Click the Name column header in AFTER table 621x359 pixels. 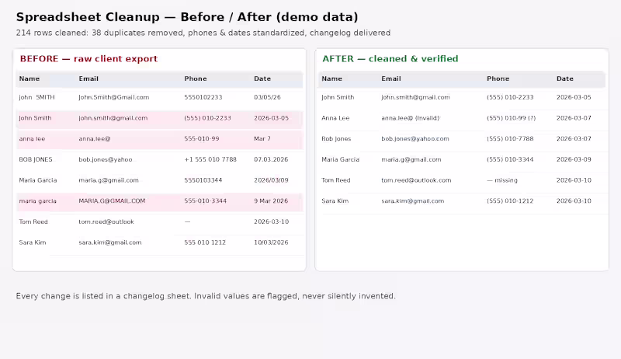point(332,78)
